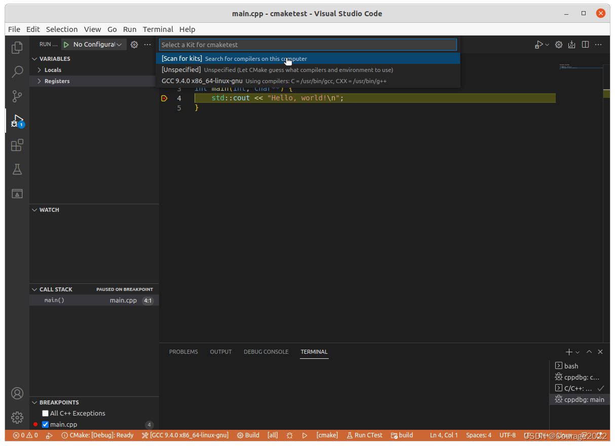Select the main() call stack frame
Viewport: 615px width, 446px height.
coord(94,301)
